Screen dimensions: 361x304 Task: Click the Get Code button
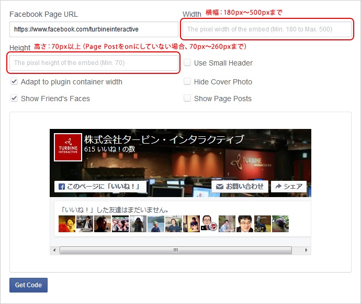tap(29, 285)
